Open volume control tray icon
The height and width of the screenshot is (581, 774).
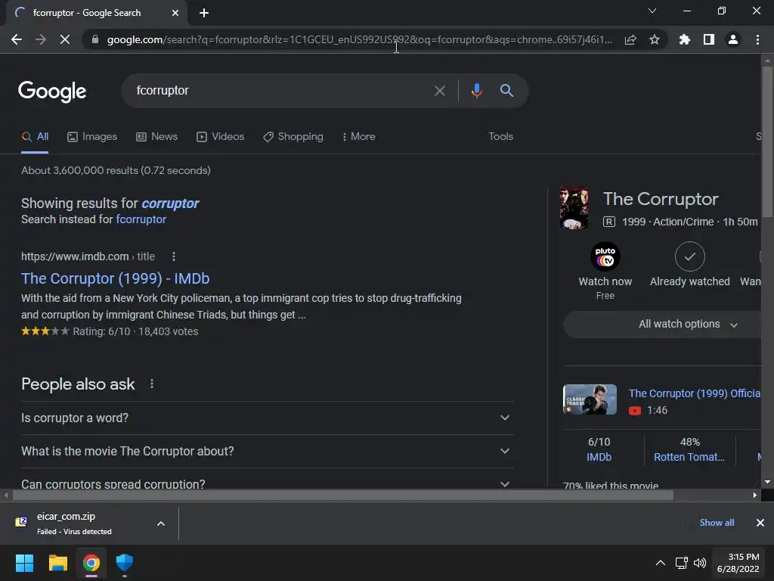coord(699,563)
